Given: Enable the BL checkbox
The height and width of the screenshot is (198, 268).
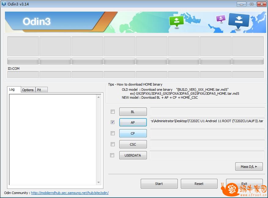Looking at the screenshot, I should [x=113, y=112].
